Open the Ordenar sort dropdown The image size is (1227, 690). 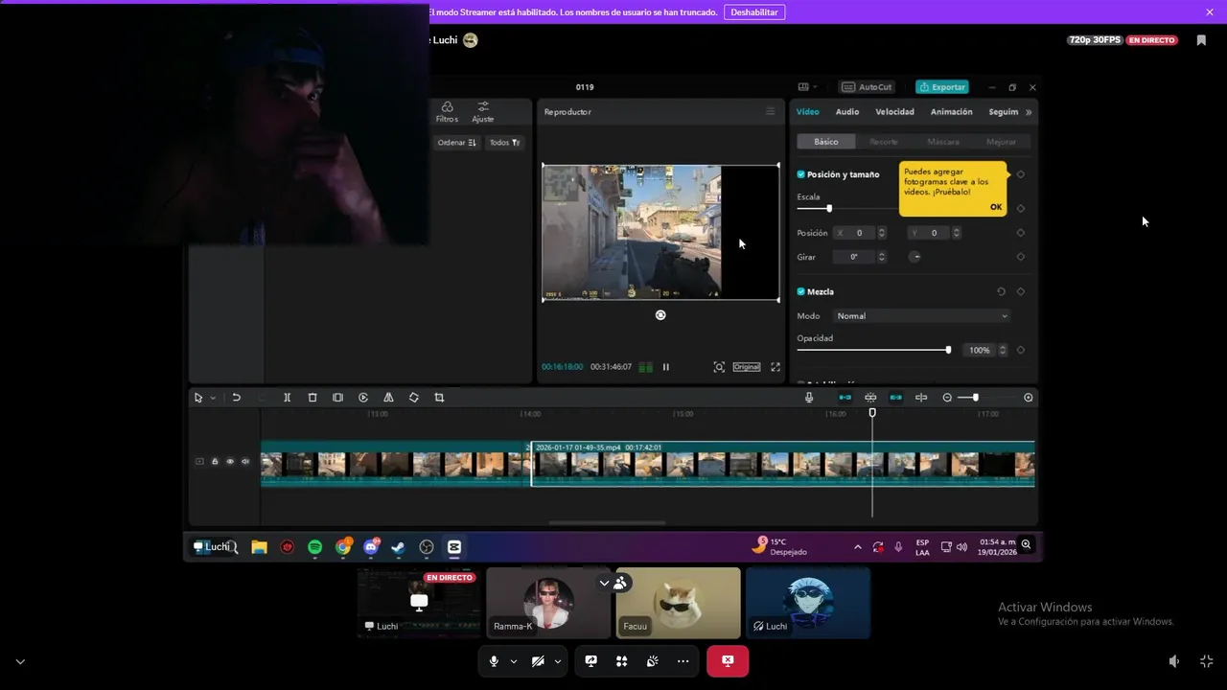(x=456, y=143)
